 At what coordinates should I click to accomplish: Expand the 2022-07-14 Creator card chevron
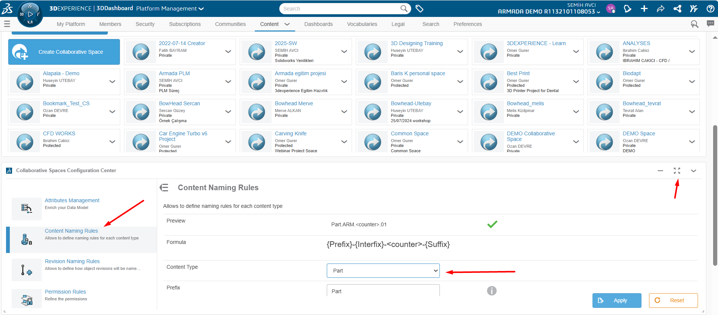[x=228, y=51]
